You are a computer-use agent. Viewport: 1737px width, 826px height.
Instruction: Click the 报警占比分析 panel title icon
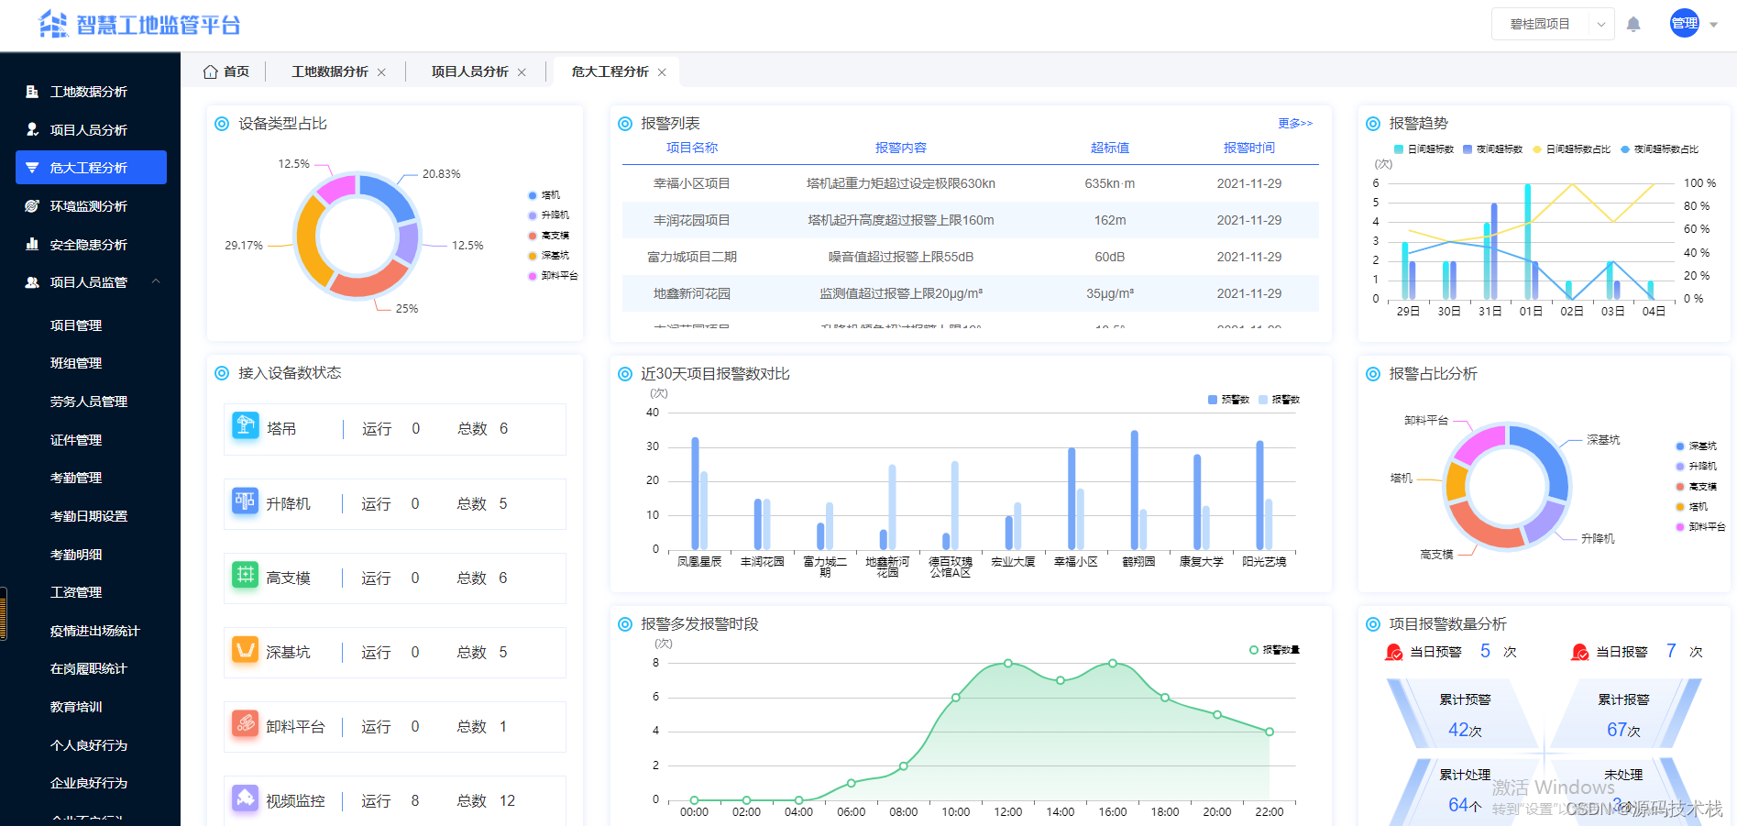click(1373, 374)
